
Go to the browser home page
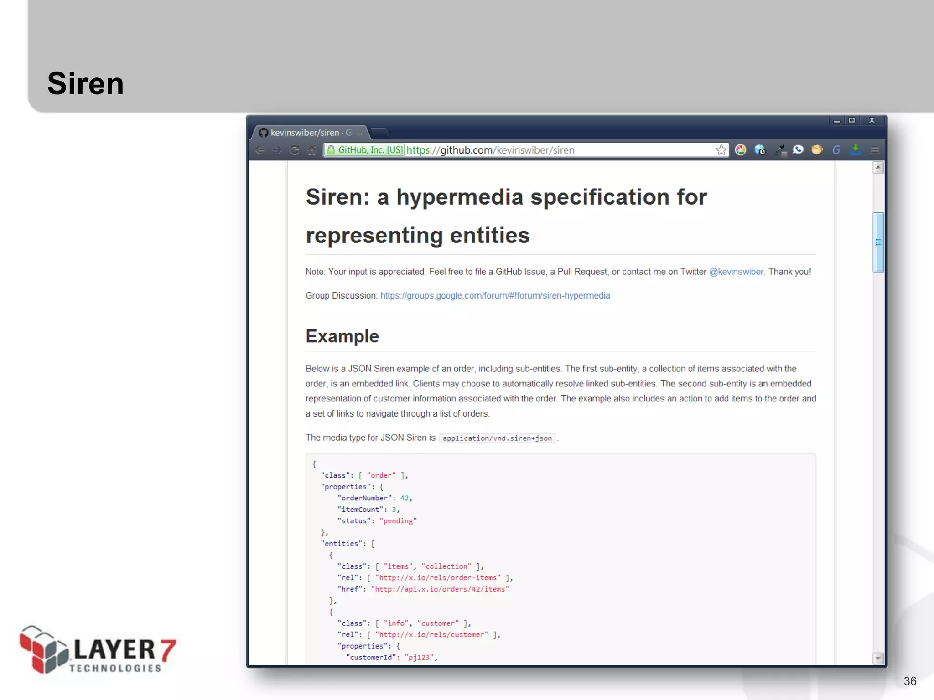coord(312,150)
